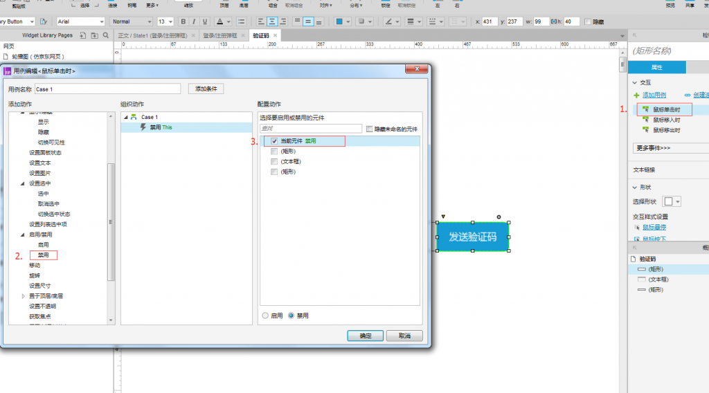709x393 pixels.
Task: Click the line color pen icon
Action: [x=388, y=21]
